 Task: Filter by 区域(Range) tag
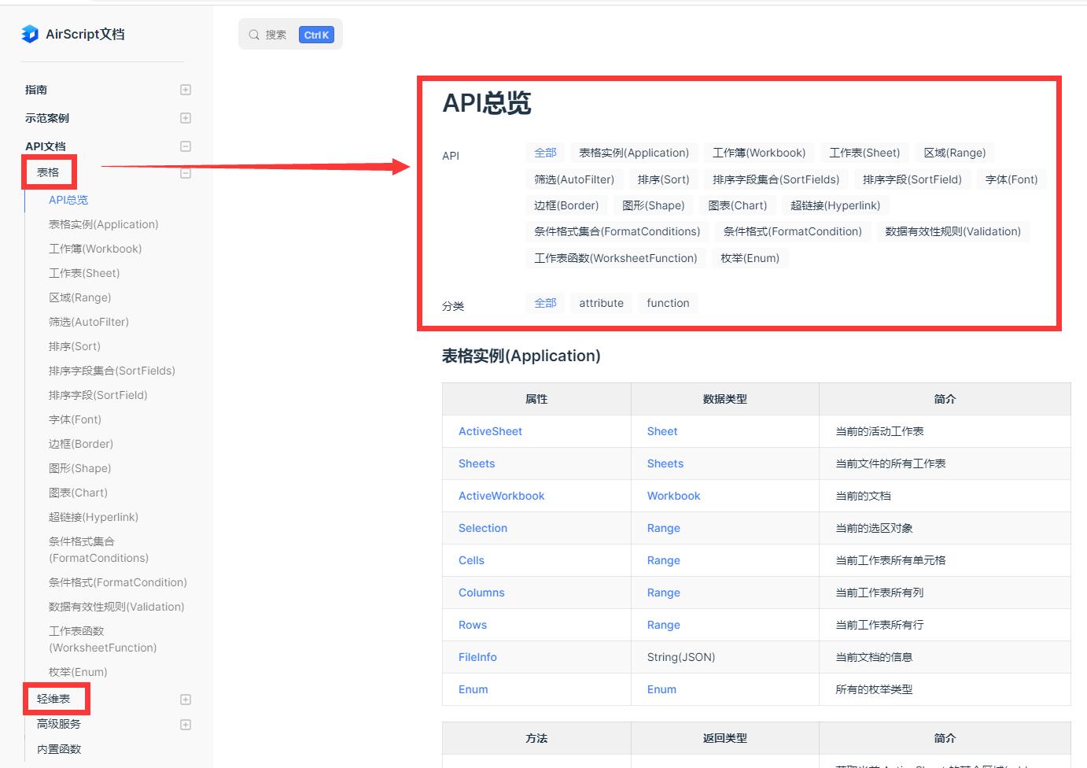tap(955, 153)
